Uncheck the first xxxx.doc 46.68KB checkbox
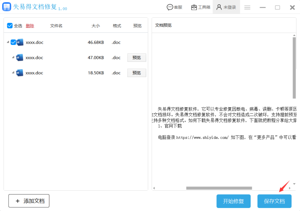This screenshot has width=300, height=211. (x=13, y=42)
